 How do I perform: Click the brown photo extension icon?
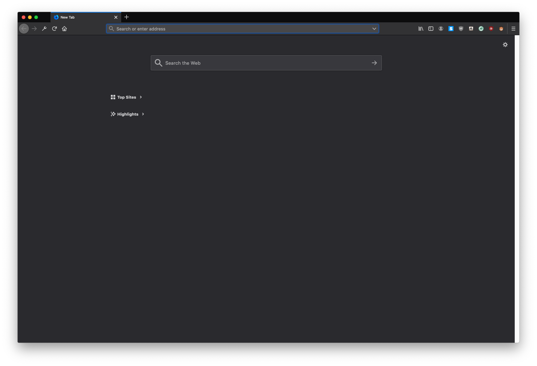click(471, 29)
